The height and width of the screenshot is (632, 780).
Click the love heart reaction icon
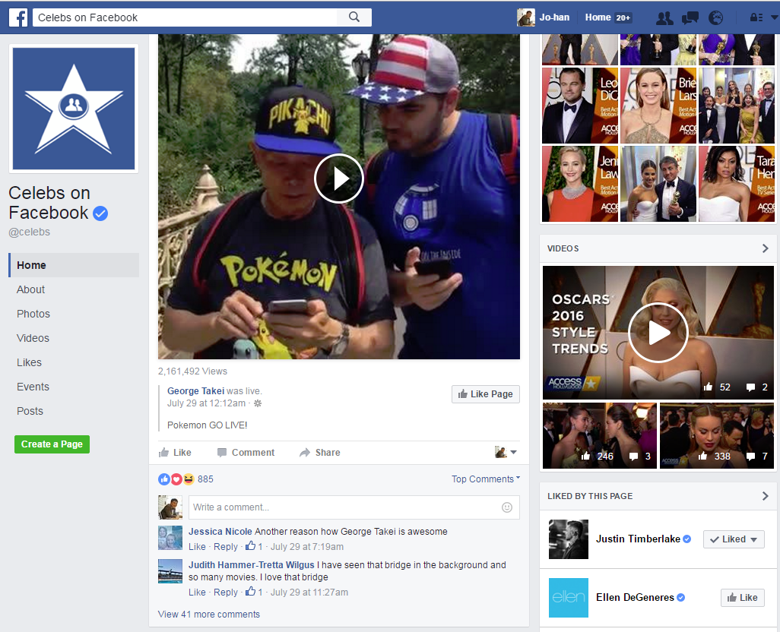tap(176, 479)
